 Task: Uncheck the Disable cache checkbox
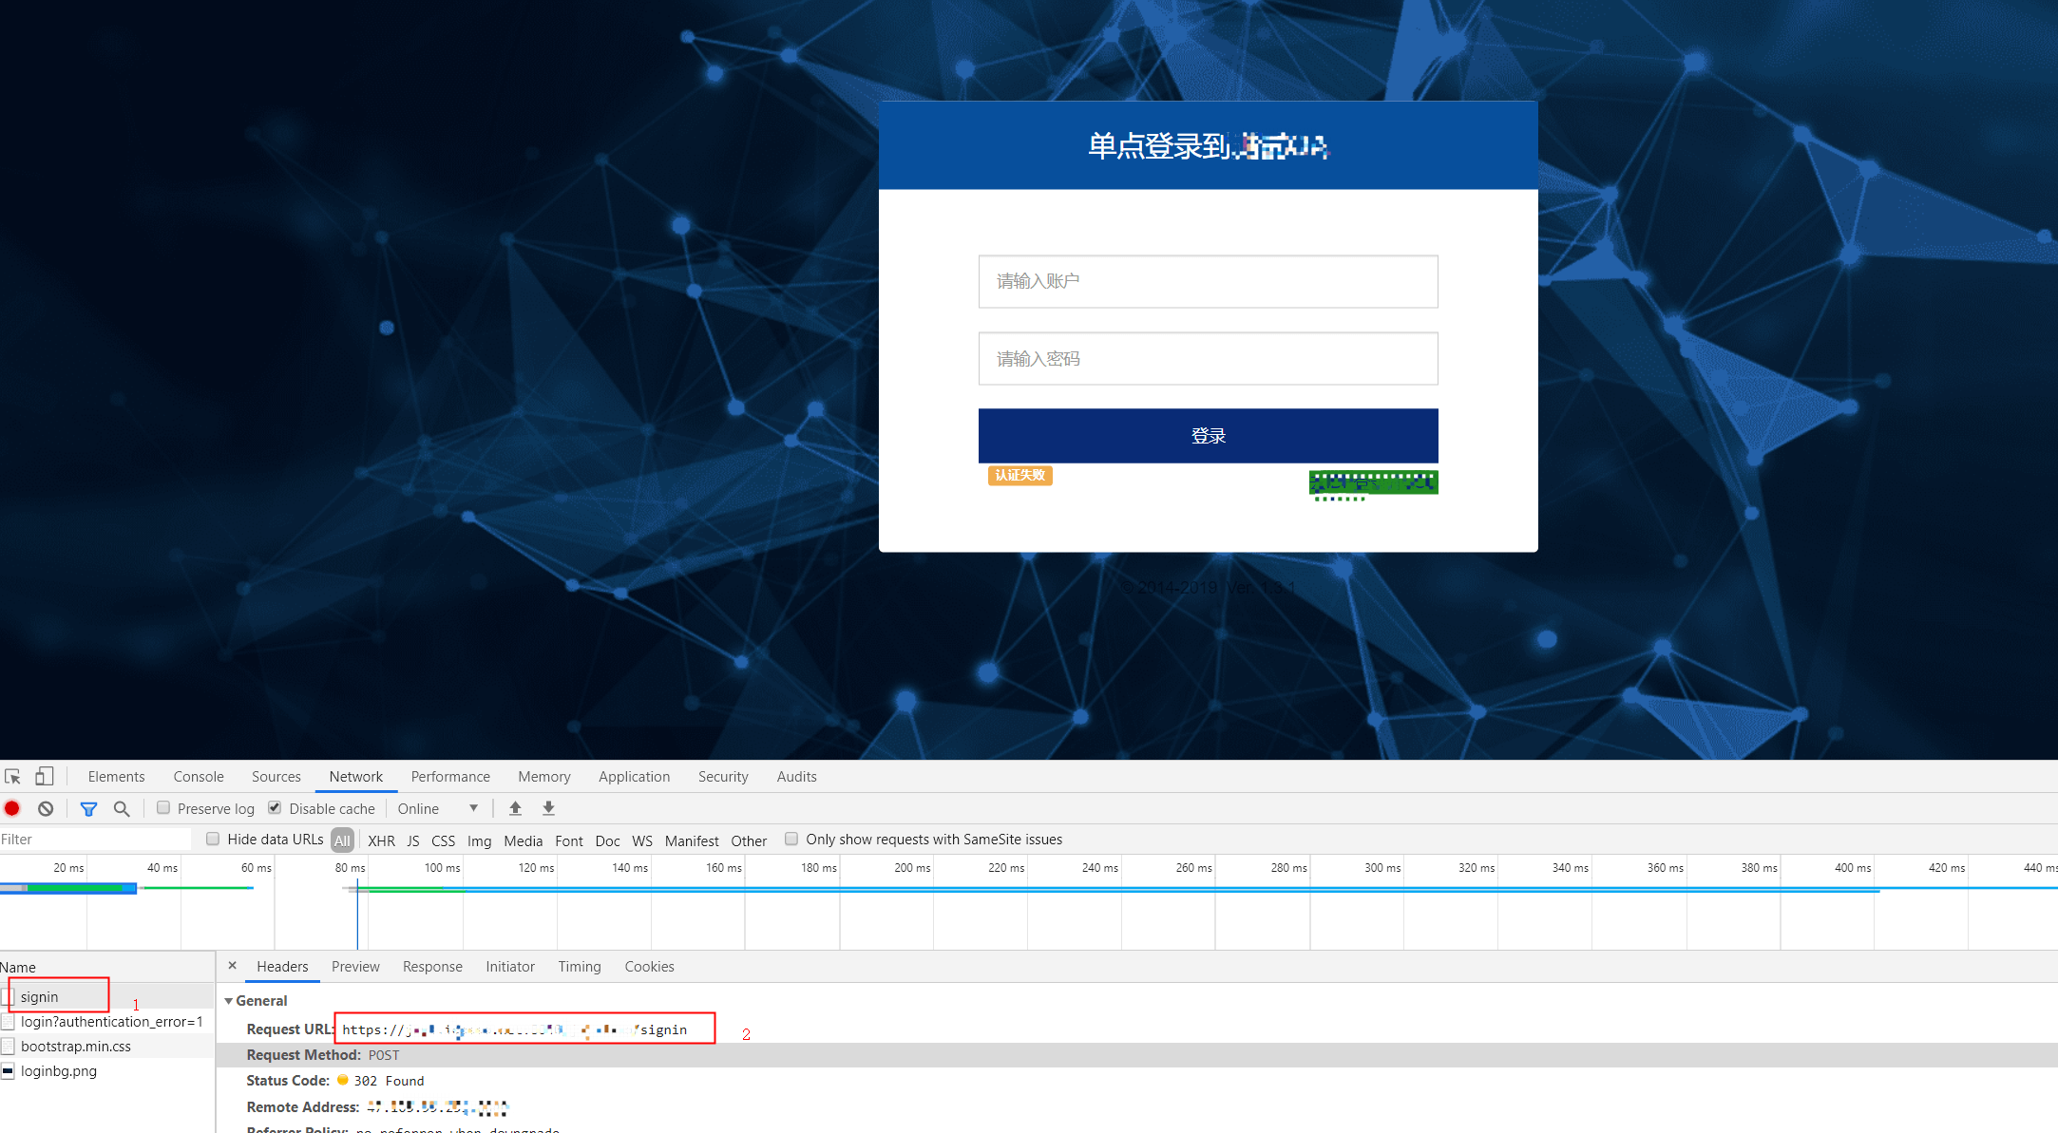pos(275,808)
